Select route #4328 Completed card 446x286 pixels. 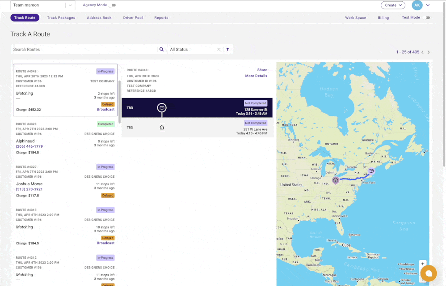tap(65, 139)
